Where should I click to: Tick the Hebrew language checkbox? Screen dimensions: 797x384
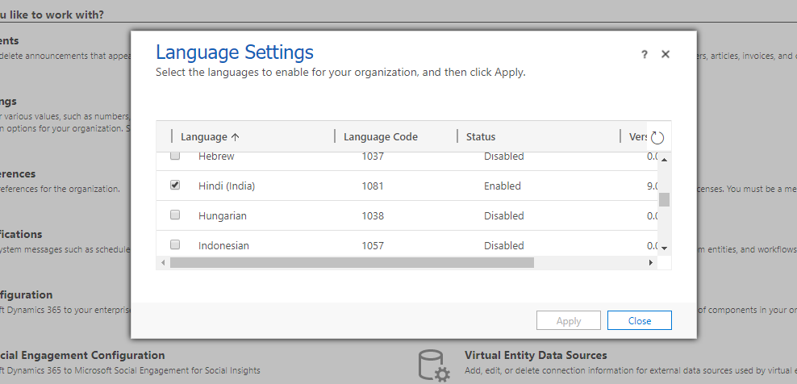pyautogui.click(x=175, y=156)
